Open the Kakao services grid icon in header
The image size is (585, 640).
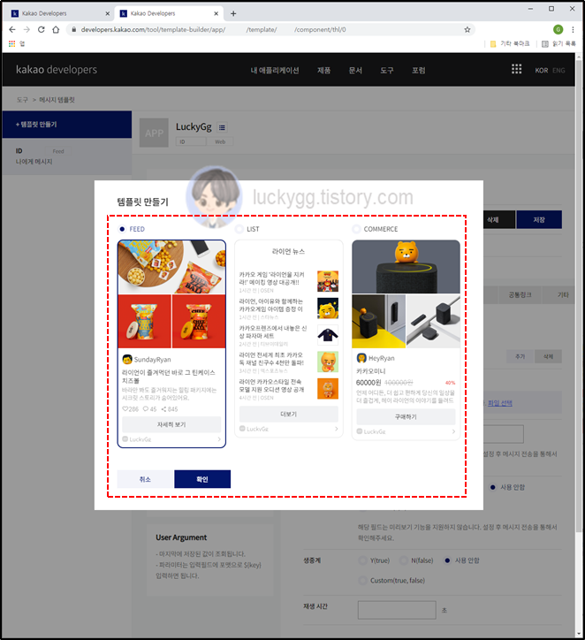pyautogui.click(x=516, y=69)
